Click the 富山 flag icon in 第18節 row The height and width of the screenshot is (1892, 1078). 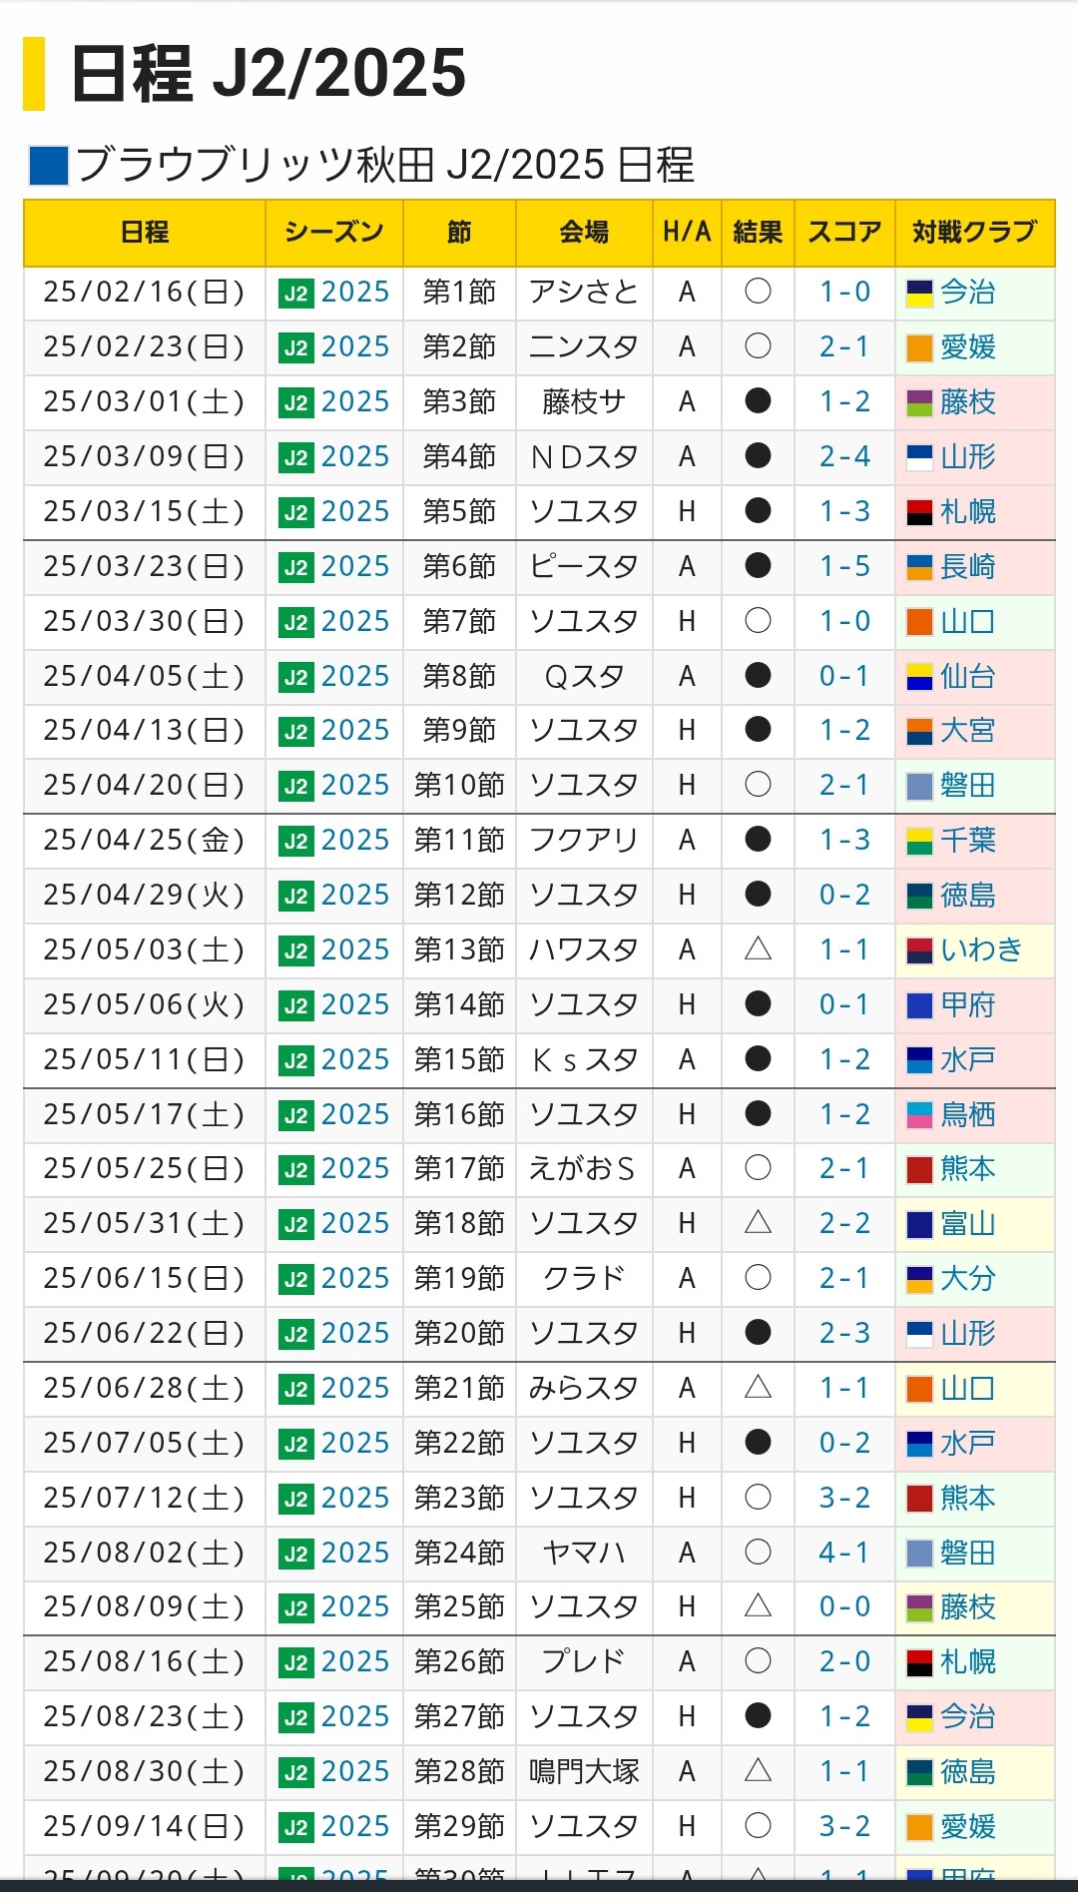coord(919,1225)
